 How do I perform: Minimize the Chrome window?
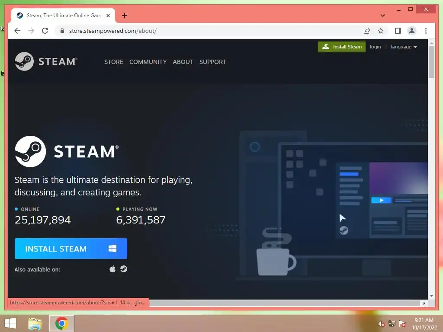[398, 10]
